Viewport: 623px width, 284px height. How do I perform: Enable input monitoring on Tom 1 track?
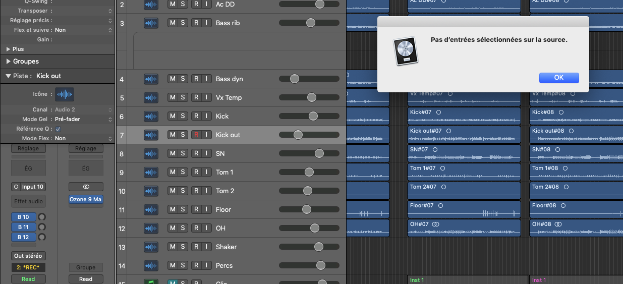pos(206,172)
